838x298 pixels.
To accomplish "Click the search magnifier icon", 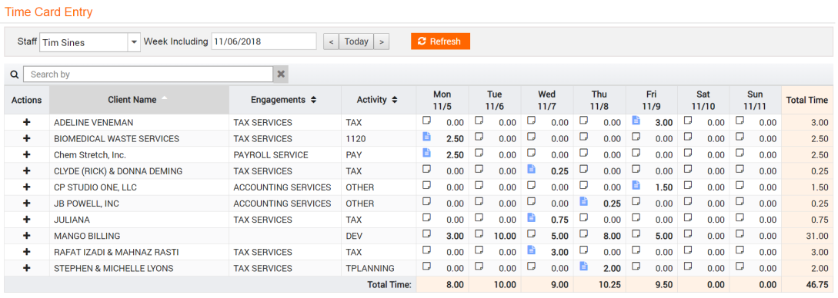I will [x=15, y=74].
